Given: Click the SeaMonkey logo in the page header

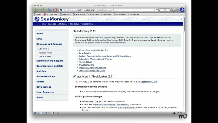Looking at the screenshot, I should [x=52, y=19].
